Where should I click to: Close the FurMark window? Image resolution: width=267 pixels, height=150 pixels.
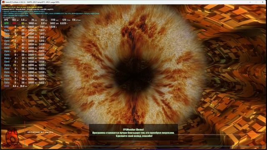262,2
